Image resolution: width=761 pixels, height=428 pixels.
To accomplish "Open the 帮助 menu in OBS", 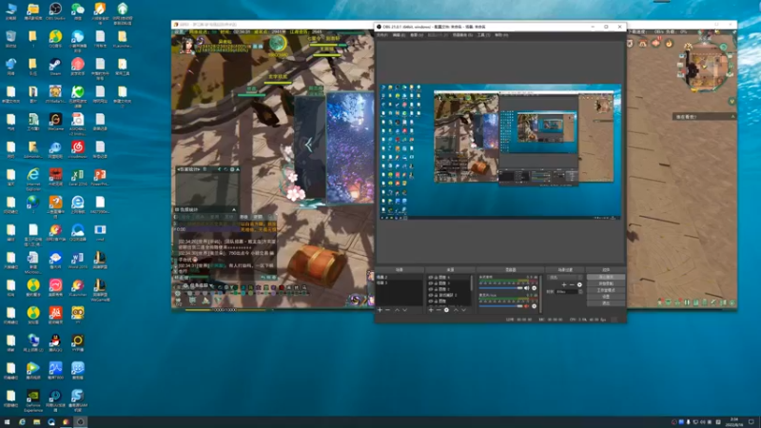I will (501, 35).
